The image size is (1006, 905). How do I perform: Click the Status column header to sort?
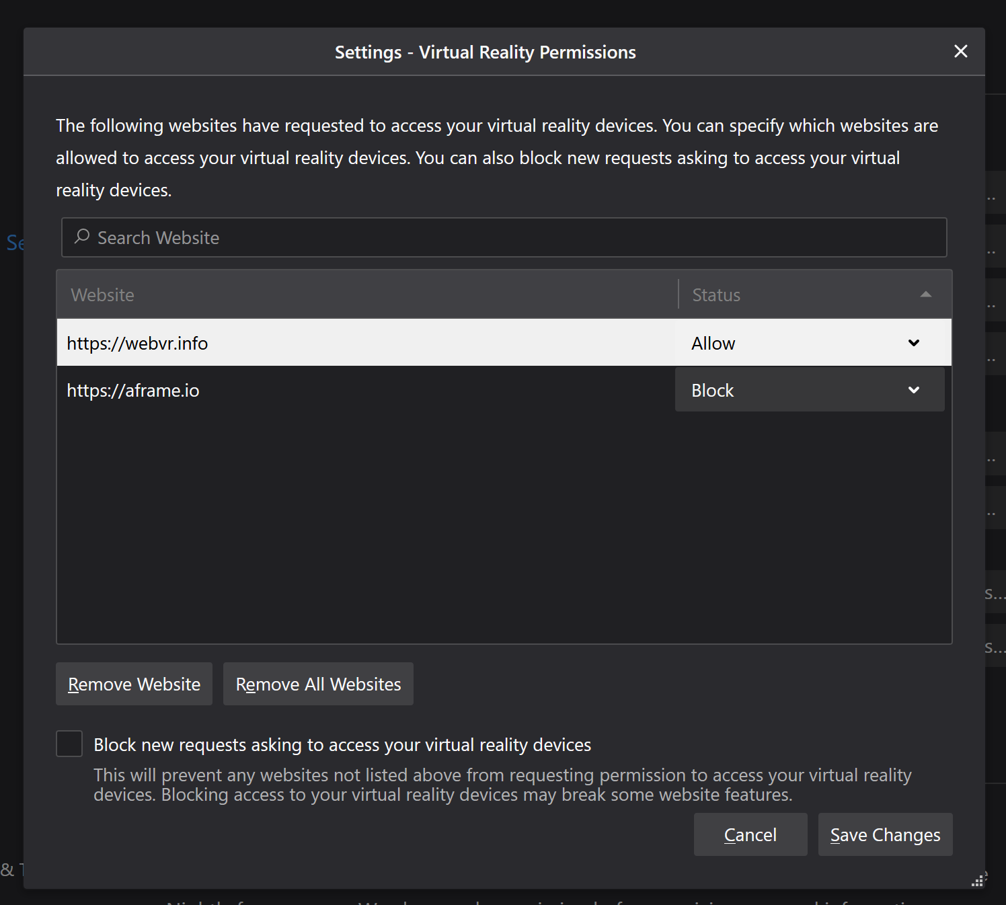[x=715, y=294]
